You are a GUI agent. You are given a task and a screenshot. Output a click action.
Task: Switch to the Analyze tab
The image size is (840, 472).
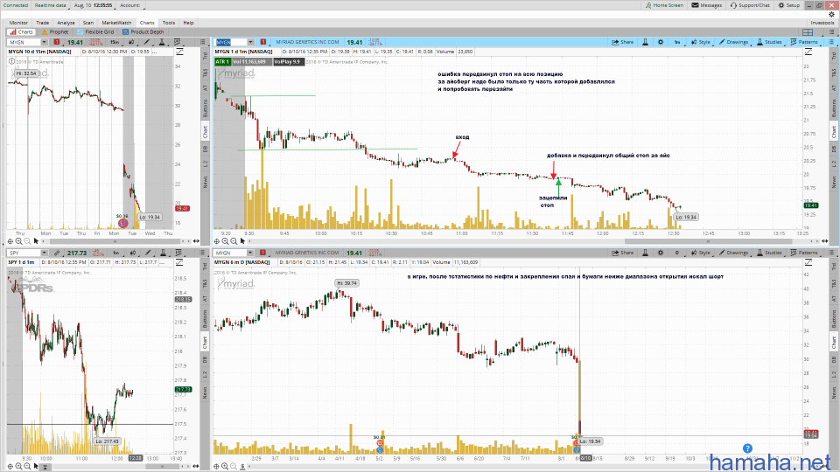tap(66, 23)
